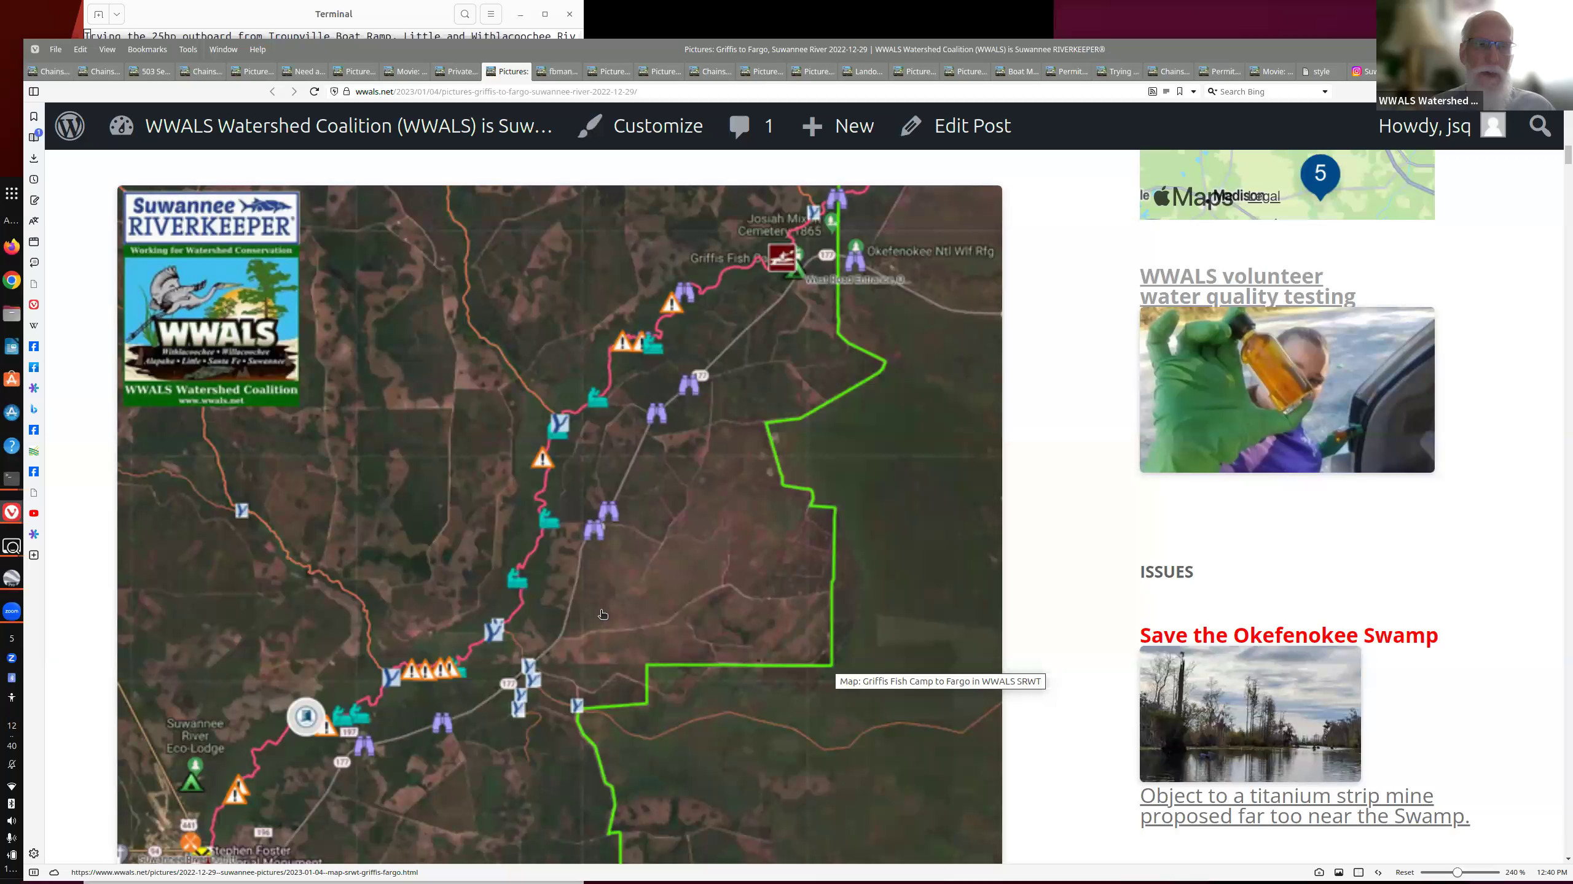The width and height of the screenshot is (1573, 884).
Task: Click the capture page camera icon
Action: point(1319,872)
